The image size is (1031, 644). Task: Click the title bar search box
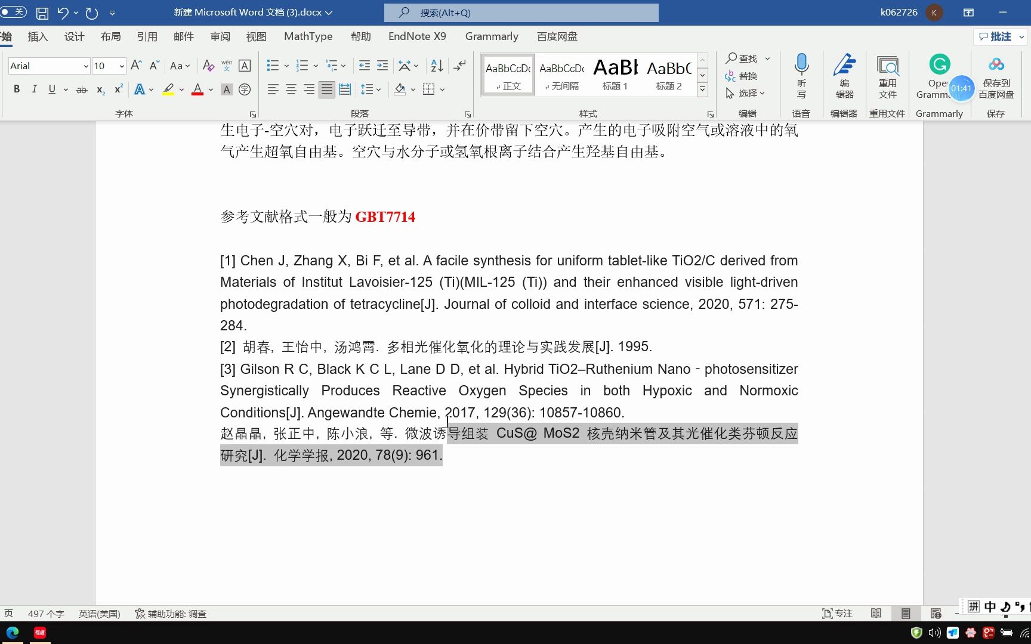click(x=521, y=13)
